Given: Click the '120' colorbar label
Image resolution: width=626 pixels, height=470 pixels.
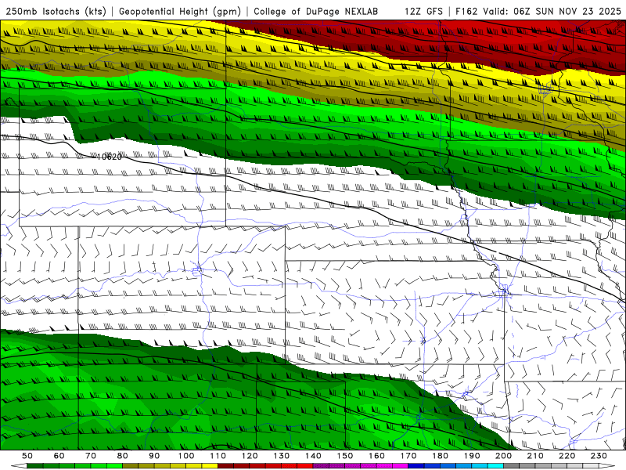Looking at the screenshot, I should pos(250,456).
